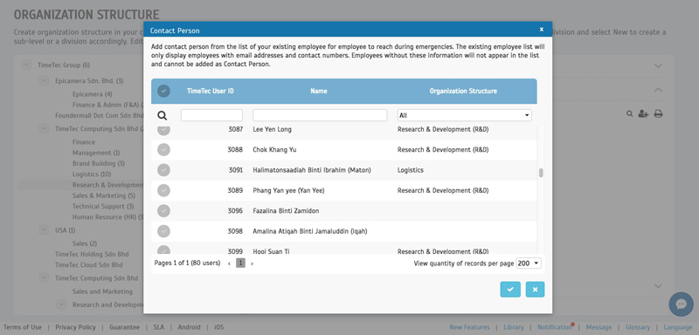Select Epicamera (4) tree item
Screen dimensions: 699x335
click(93, 94)
